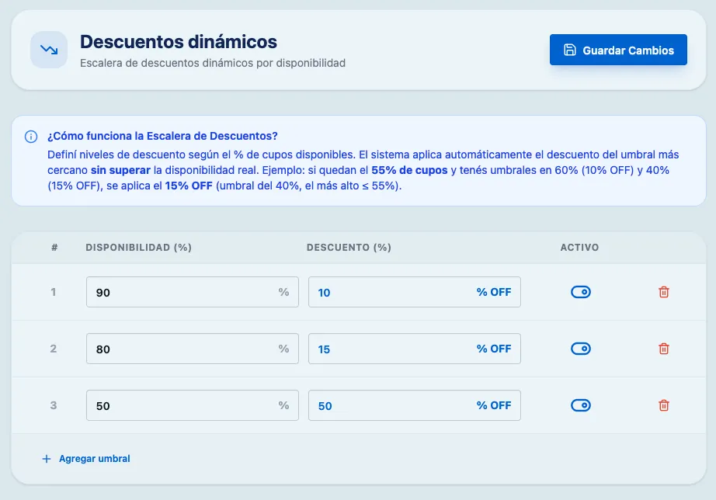Delete threshold row 2 with trash icon
The image size is (716, 500).
pyautogui.click(x=663, y=349)
